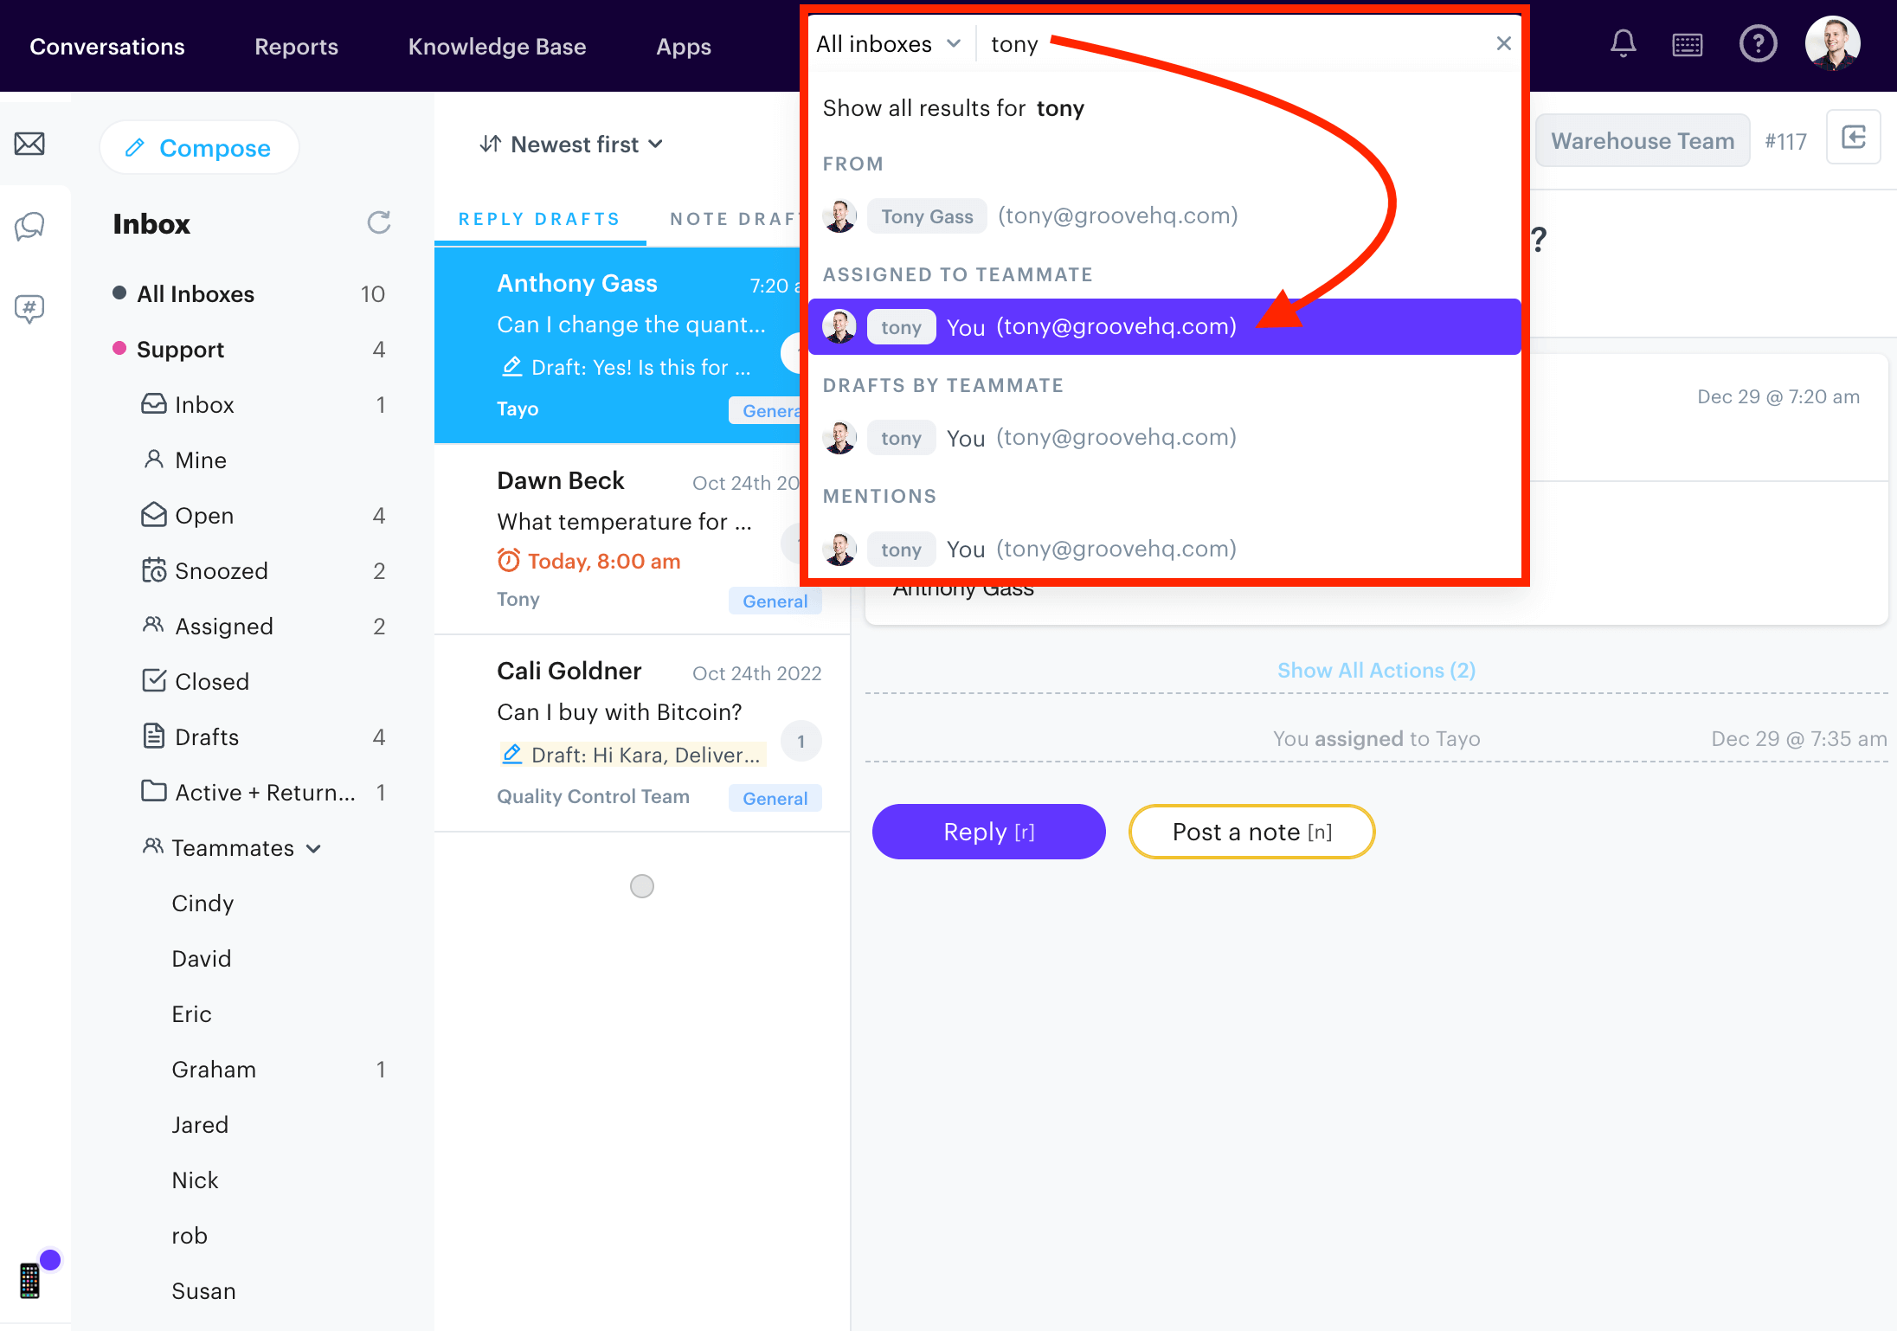Clear the search with the X
Image resolution: width=1897 pixels, height=1331 pixels.
pos(1503,43)
